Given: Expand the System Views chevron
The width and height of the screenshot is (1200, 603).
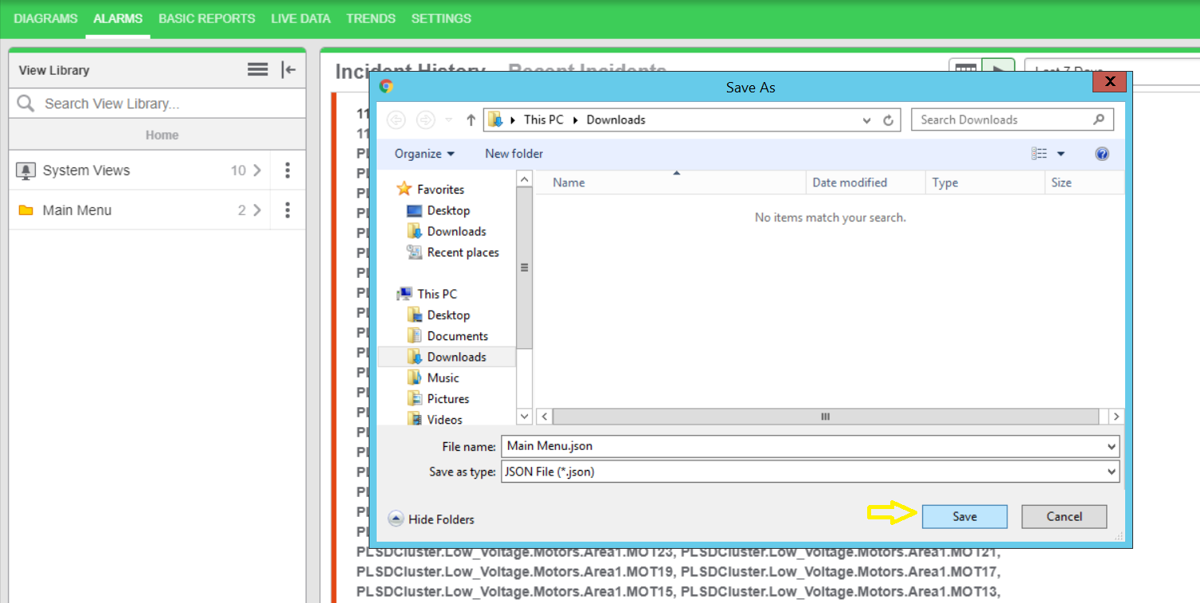Looking at the screenshot, I should pyautogui.click(x=256, y=170).
